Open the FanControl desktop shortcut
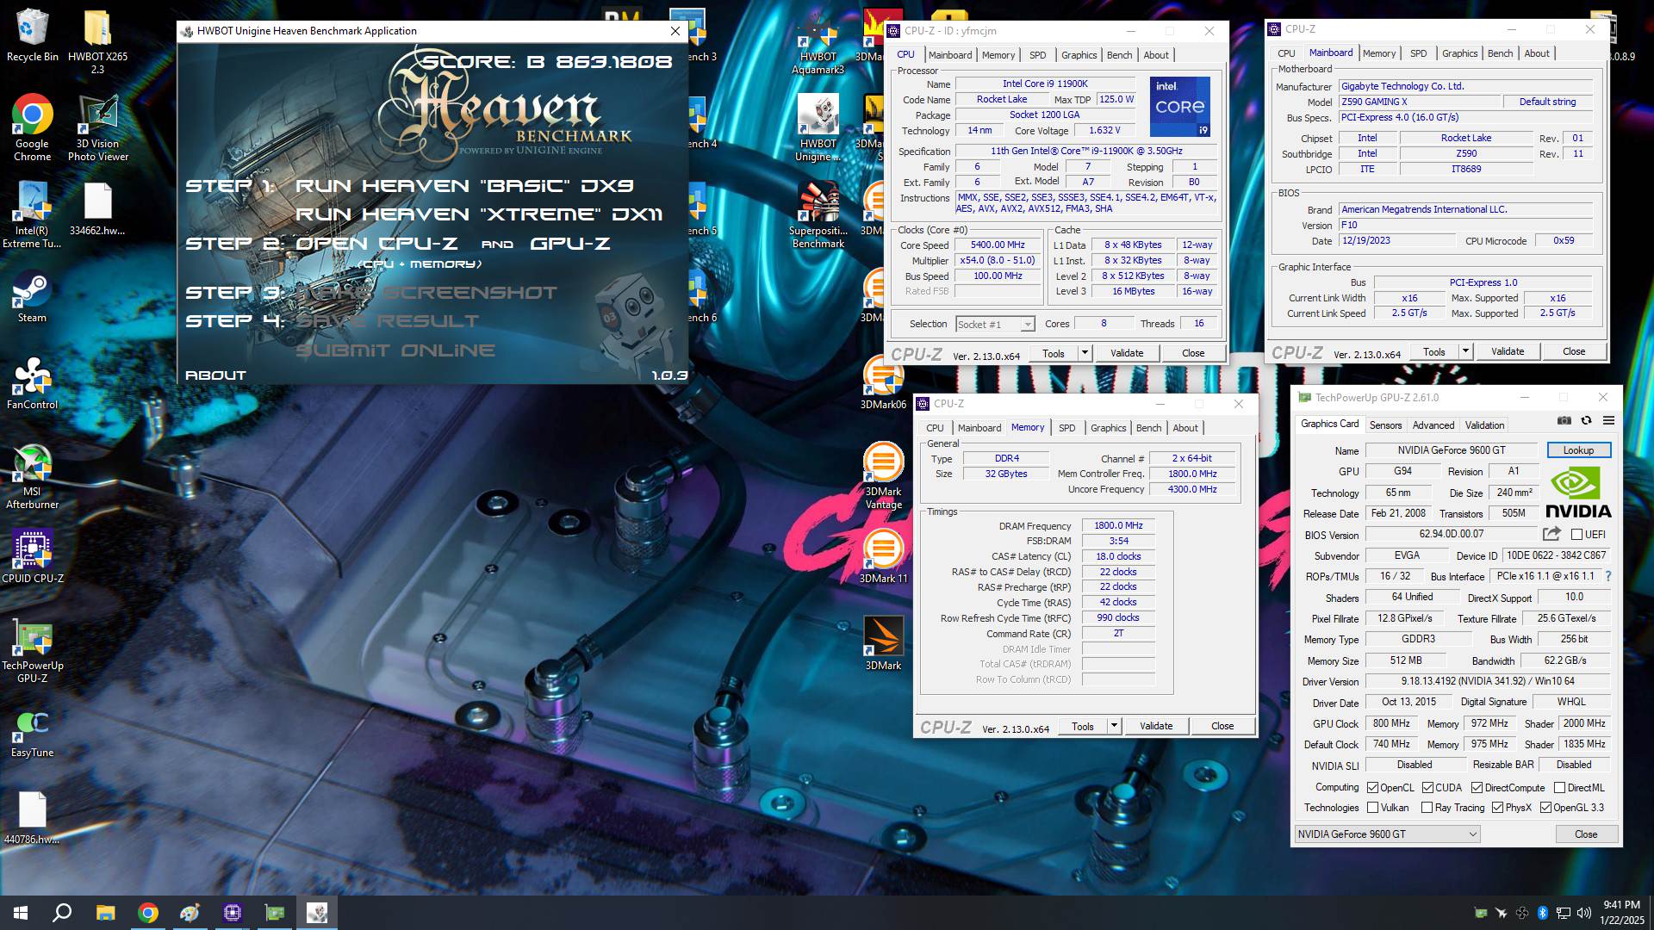 click(32, 382)
